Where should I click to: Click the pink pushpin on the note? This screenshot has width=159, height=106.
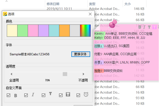click(113, 24)
